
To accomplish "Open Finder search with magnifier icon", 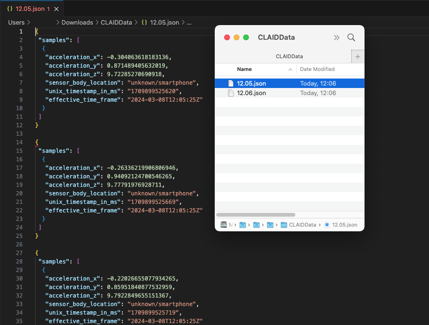I will [x=351, y=37].
